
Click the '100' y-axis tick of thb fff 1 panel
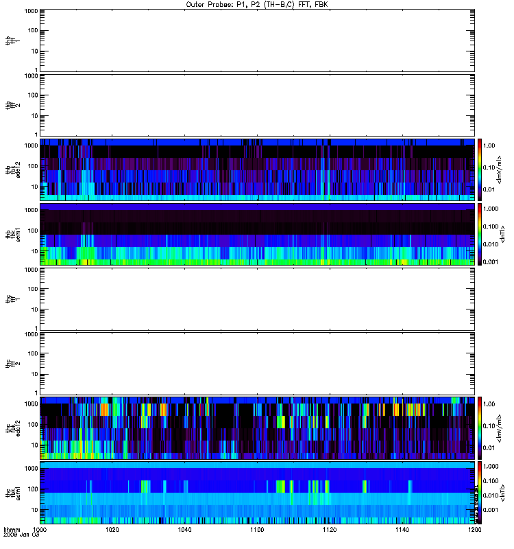(33, 30)
